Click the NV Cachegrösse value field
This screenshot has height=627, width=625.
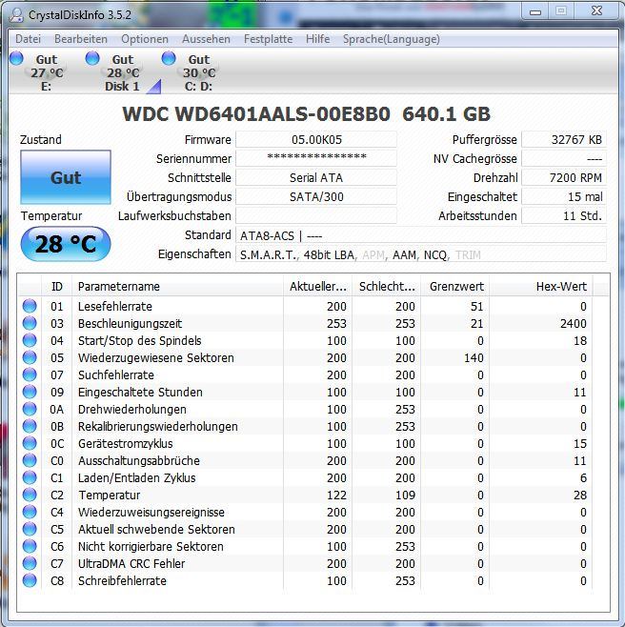564,158
